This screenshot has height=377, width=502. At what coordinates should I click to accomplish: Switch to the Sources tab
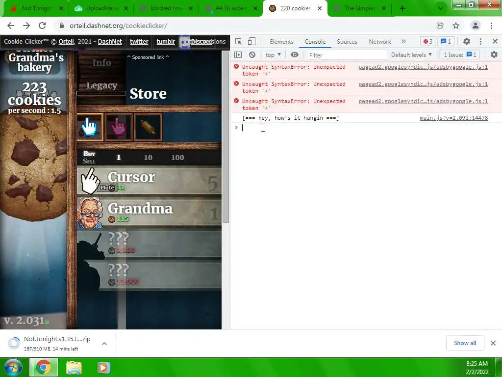[347, 42]
